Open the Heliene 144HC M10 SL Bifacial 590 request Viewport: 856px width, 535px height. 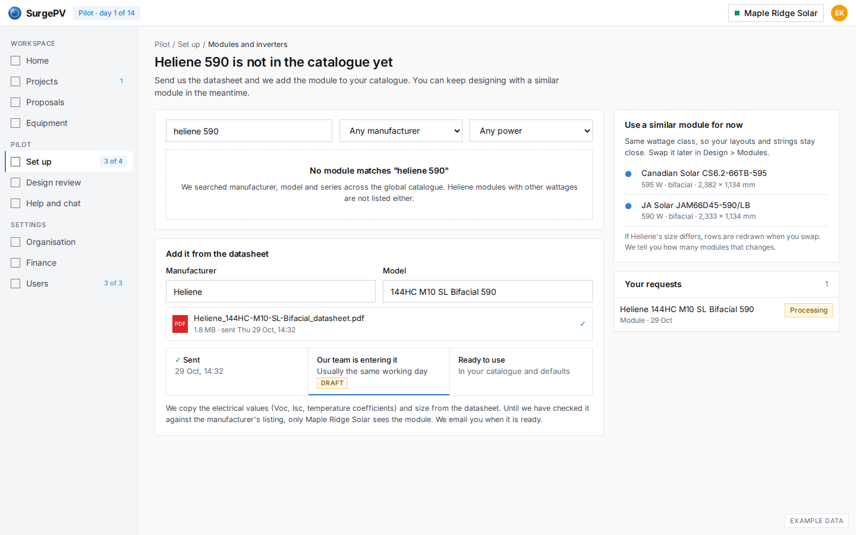[726, 314]
